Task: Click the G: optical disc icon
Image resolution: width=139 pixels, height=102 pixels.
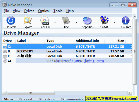Action: point(5,61)
